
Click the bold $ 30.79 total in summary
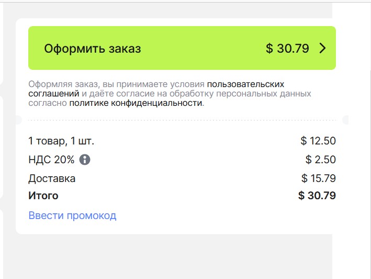317,196
